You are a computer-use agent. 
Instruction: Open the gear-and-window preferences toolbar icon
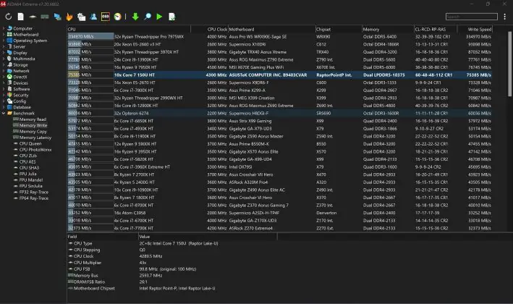point(81,17)
